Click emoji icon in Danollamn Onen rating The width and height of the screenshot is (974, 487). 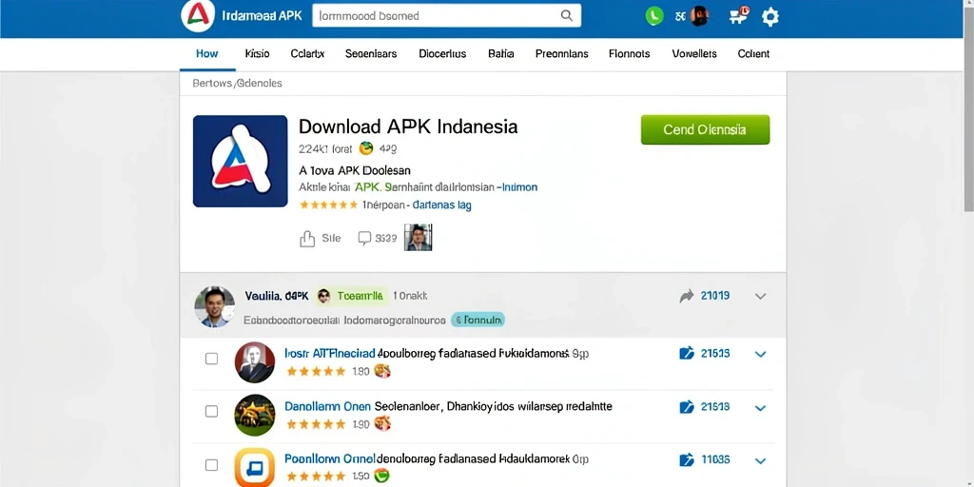(383, 424)
